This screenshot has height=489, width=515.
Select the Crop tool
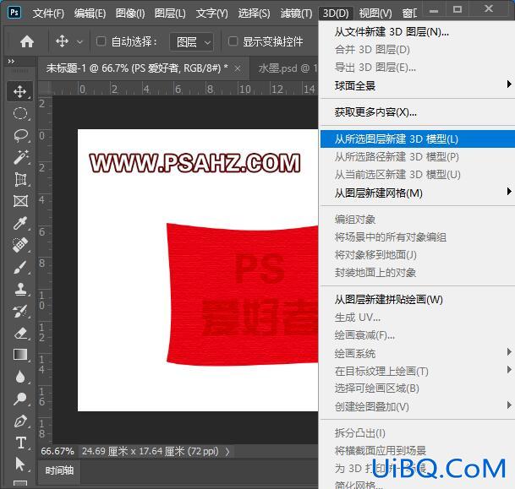tap(20, 179)
